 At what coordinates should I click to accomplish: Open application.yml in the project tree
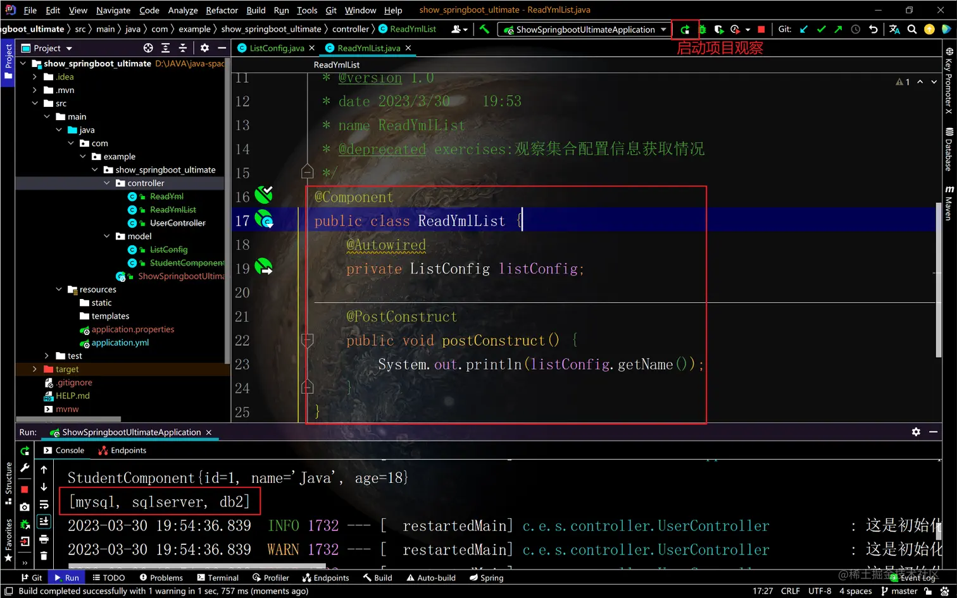coord(120,343)
